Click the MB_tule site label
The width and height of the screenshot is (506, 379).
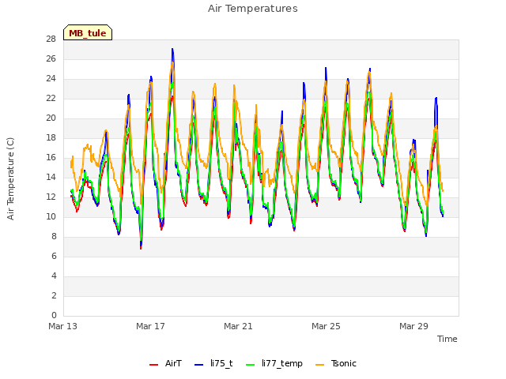pos(88,33)
